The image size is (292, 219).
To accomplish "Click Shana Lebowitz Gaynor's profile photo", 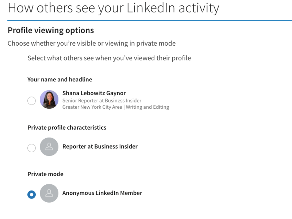I will point(49,99).
